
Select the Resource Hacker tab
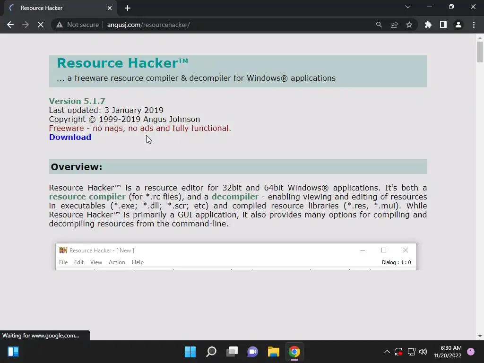click(60, 8)
